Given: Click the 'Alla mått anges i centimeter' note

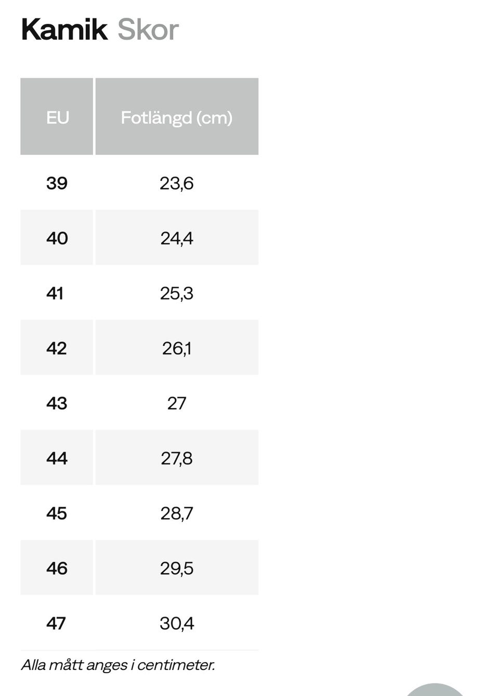Looking at the screenshot, I should (118, 665).
